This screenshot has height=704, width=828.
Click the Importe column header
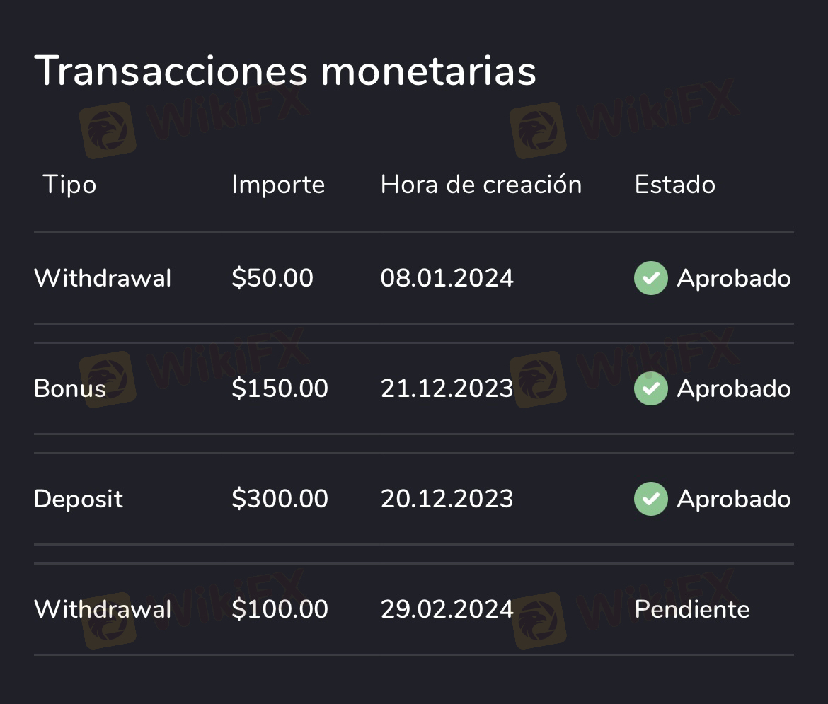click(278, 185)
